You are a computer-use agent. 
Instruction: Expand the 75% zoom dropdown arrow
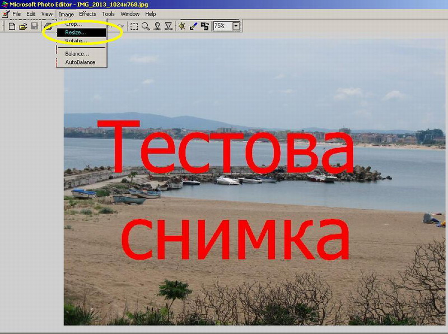point(236,26)
